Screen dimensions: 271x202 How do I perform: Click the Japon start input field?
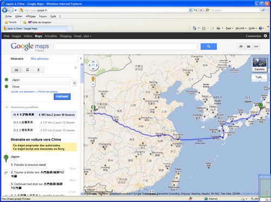coord(41,80)
